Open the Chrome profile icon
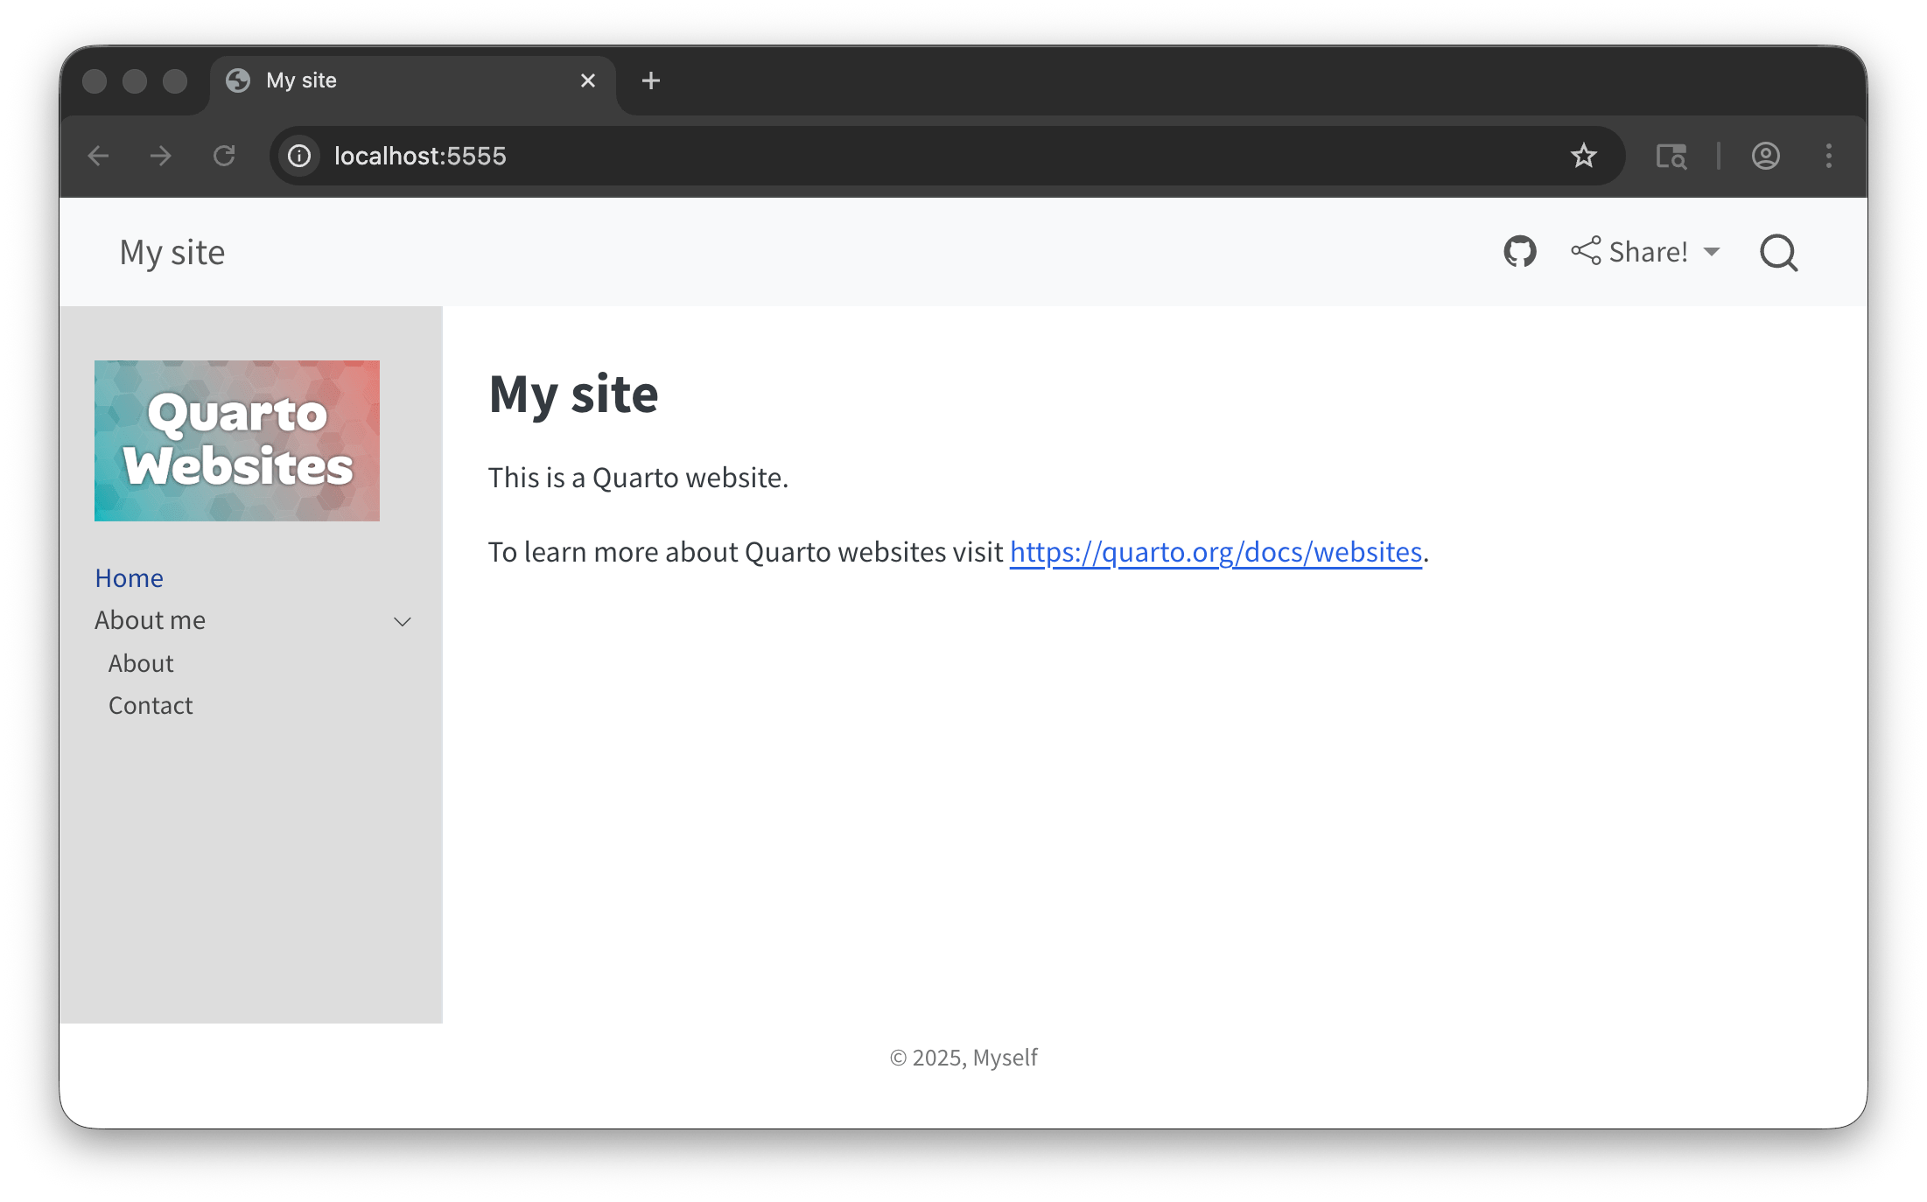The image size is (1927, 1202). pyautogui.click(x=1765, y=156)
